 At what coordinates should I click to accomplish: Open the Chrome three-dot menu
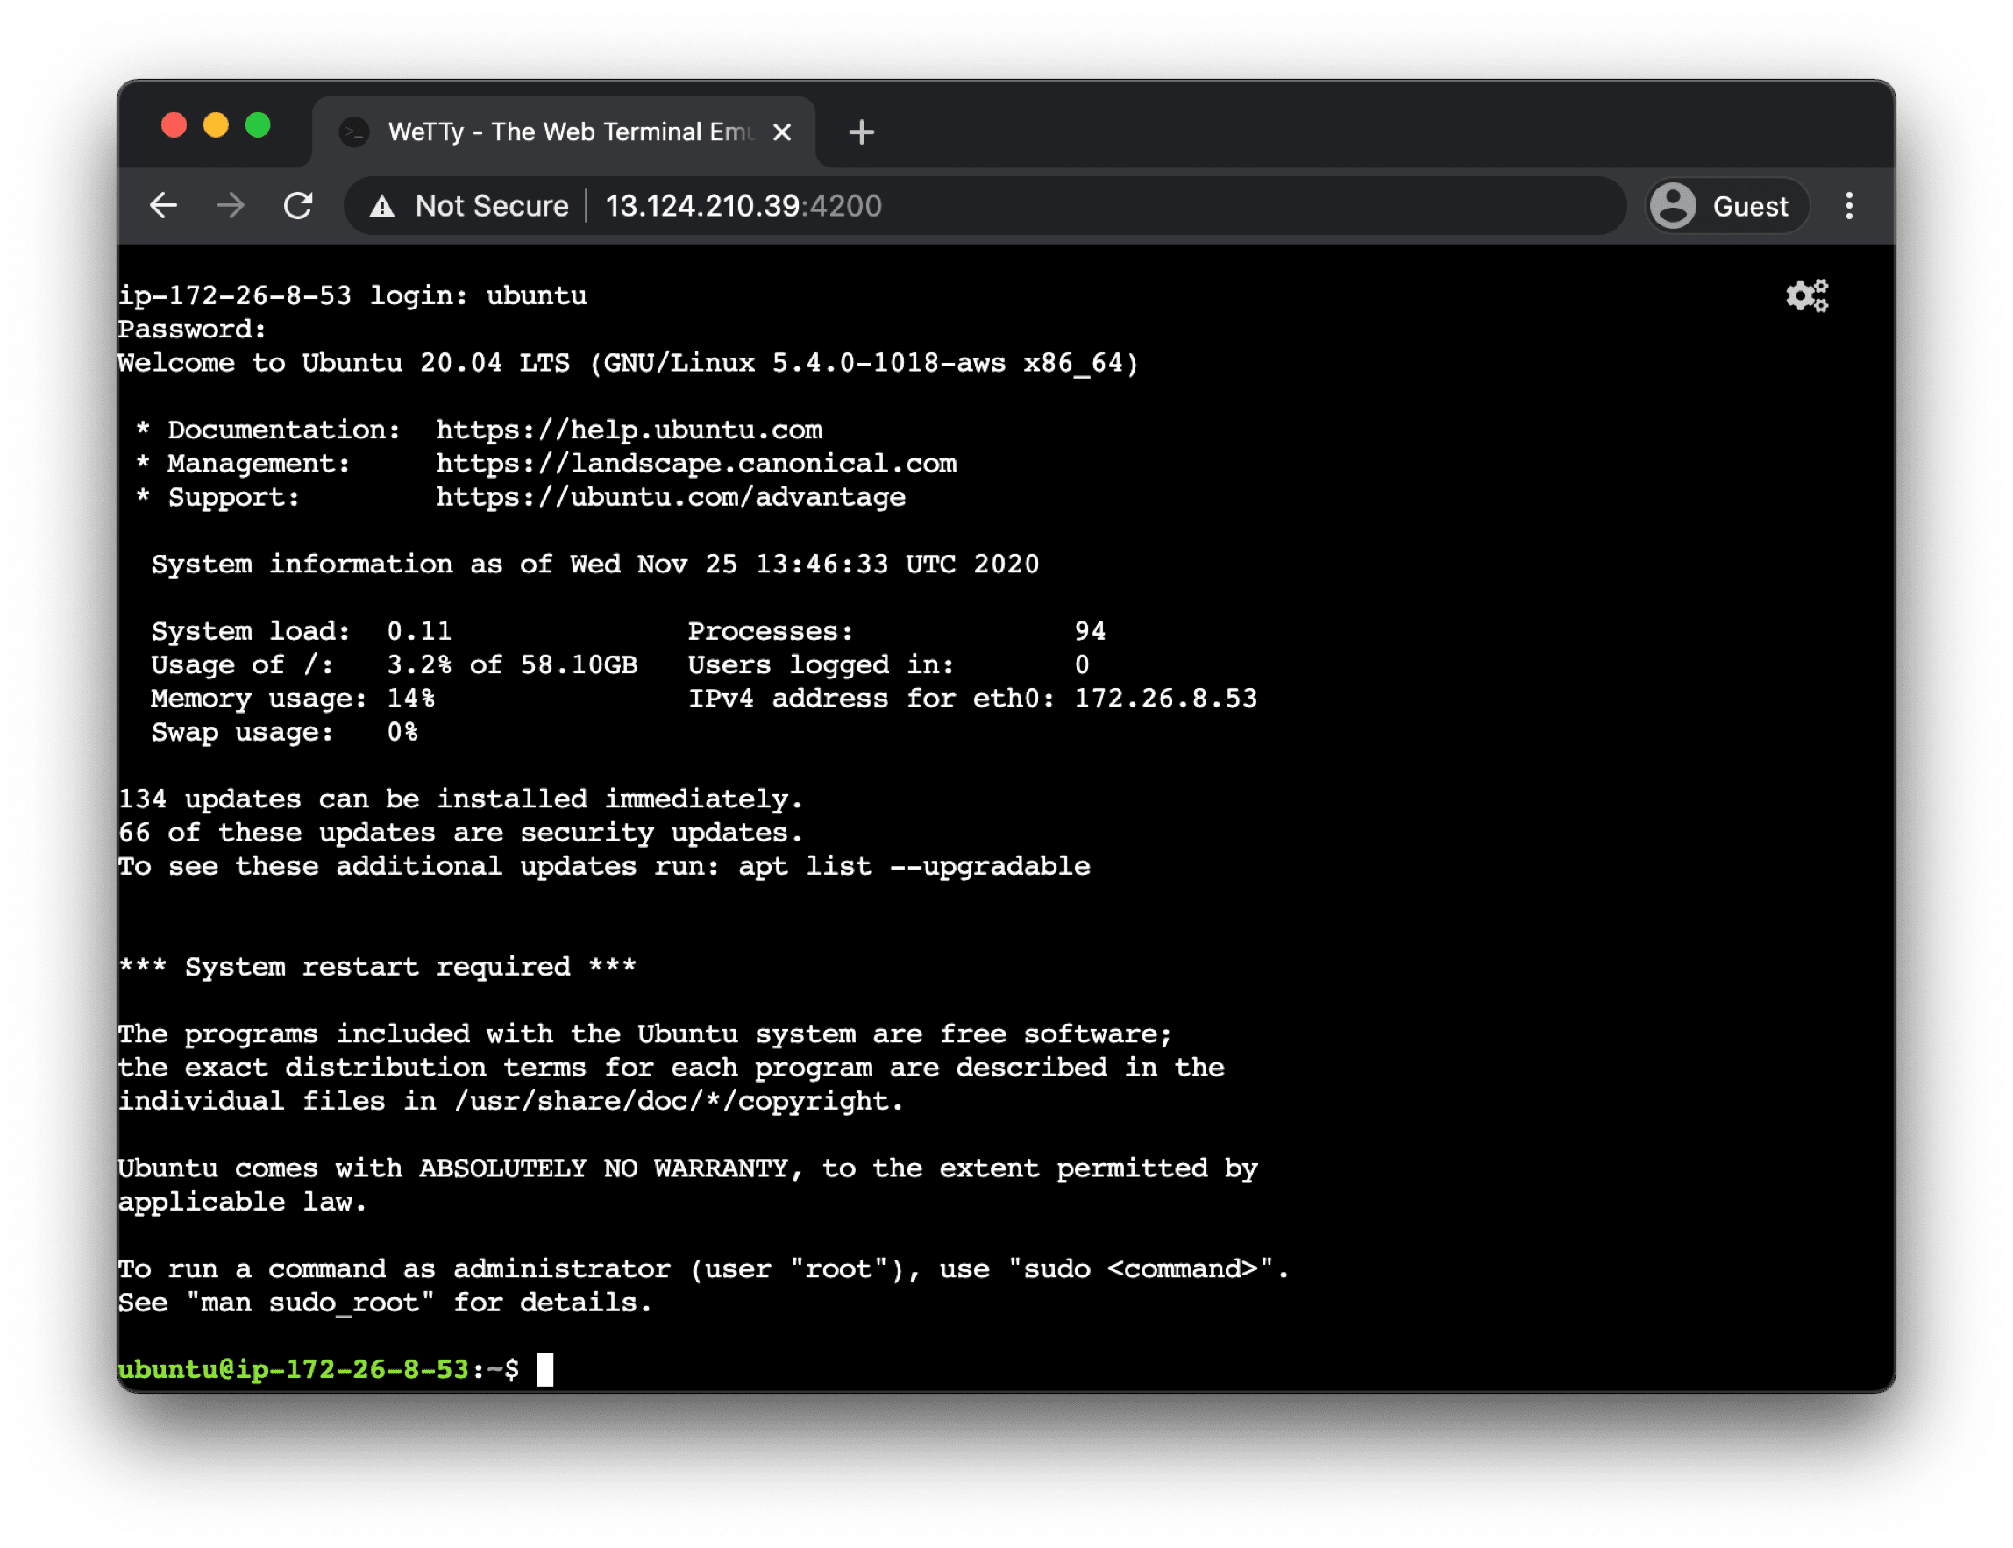pos(1849,205)
